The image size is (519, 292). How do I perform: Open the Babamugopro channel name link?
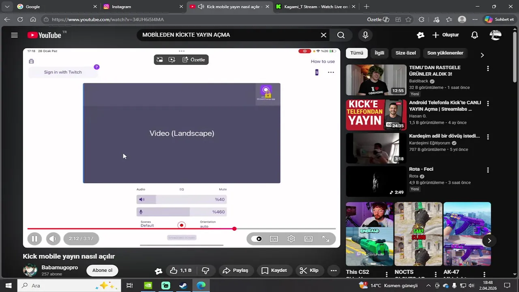click(x=60, y=268)
